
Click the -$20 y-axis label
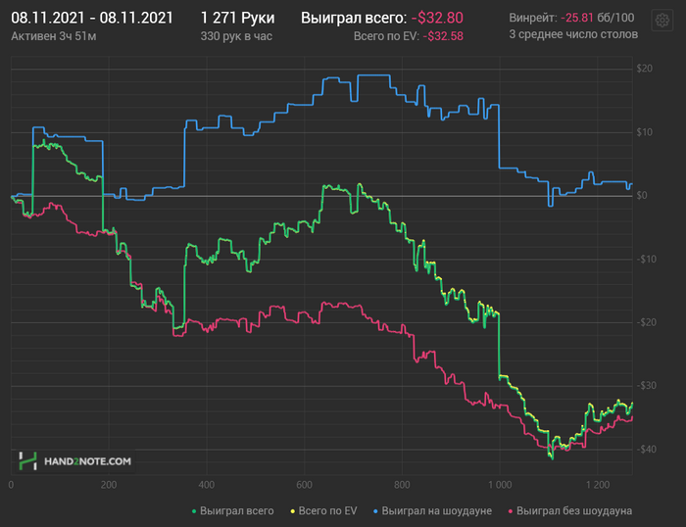coord(647,322)
